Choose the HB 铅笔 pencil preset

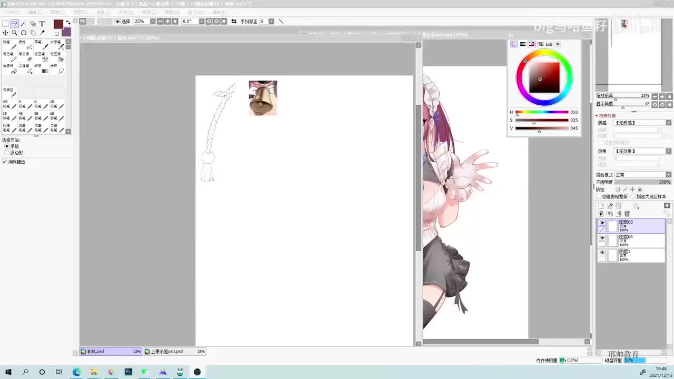click(9, 104)
